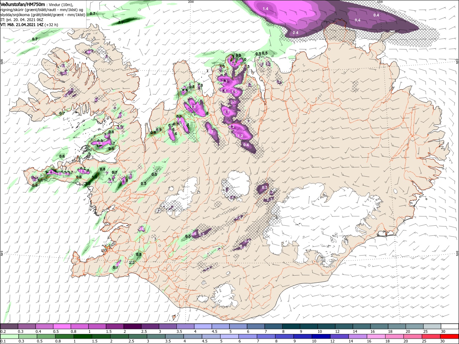Pick the pale green rain swatch labeled 0.1
The height and width of the screenshot is (344, 459).
click(x=9, y=336)
